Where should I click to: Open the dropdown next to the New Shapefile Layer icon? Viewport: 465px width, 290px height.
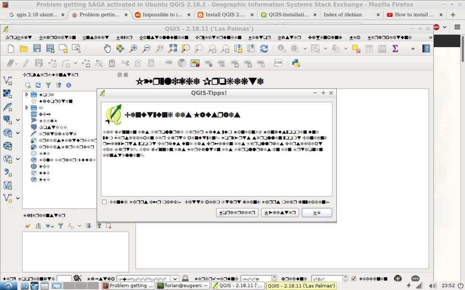tap(18, 198)
